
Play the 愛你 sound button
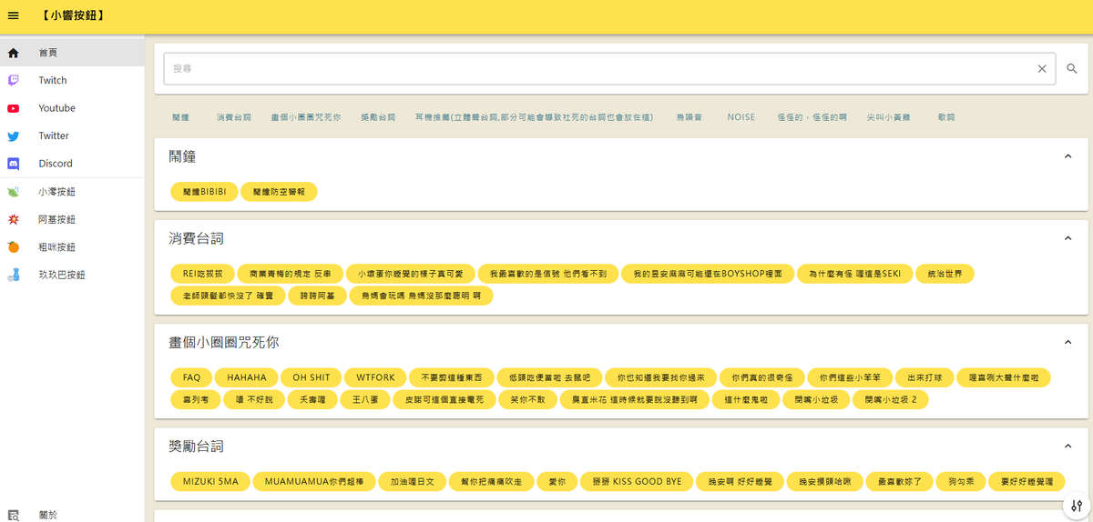point(557,481)
